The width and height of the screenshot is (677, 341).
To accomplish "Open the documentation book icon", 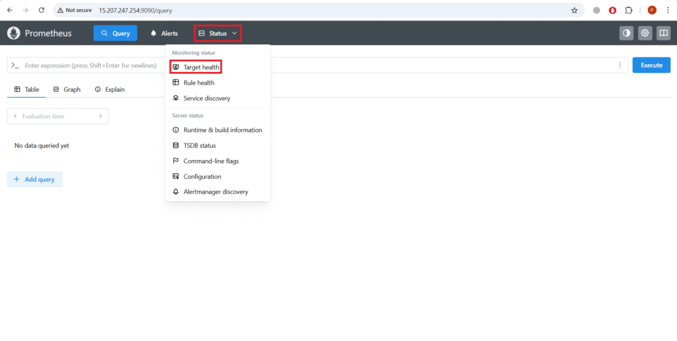I will [663, 33].
